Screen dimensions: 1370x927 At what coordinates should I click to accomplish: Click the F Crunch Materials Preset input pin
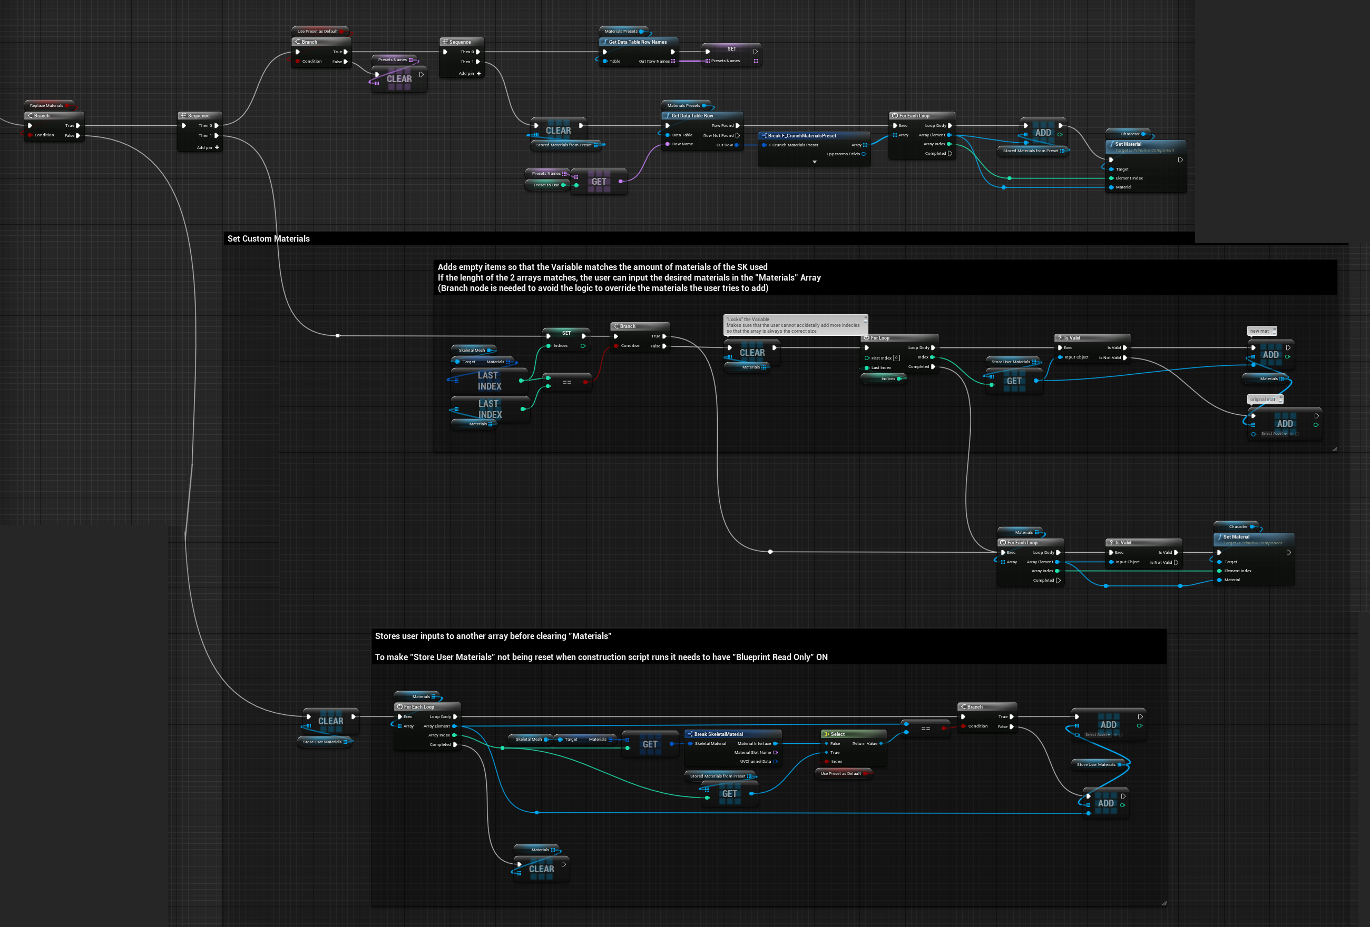pos(764,145)
